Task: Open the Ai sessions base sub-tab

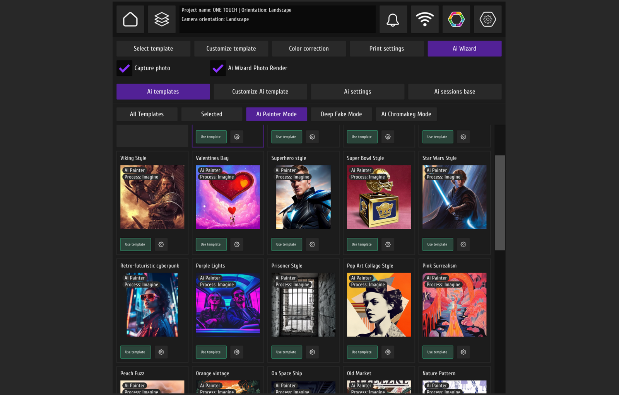Action: tap(455, 92)
